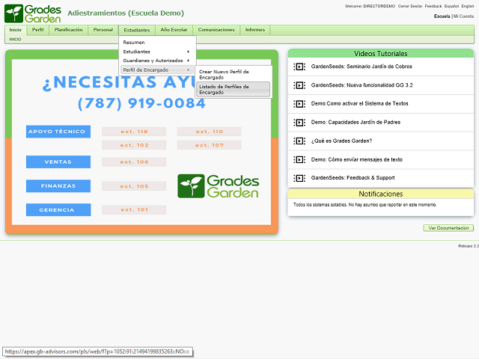The width and height of the screenshot is (479, 359).
Task: Switch to the Planificación tab
Action: (69, 30)
